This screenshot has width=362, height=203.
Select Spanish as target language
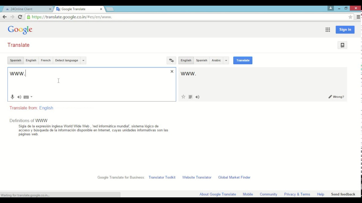201,60
